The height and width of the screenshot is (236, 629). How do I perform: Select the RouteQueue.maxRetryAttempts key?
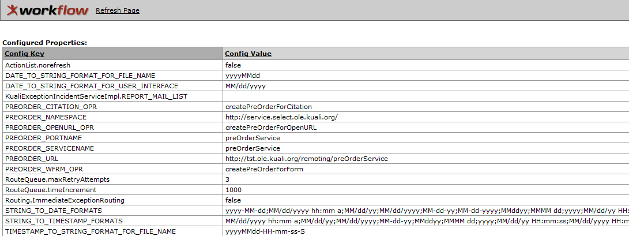pyautogui.click(x=57, y=179)
